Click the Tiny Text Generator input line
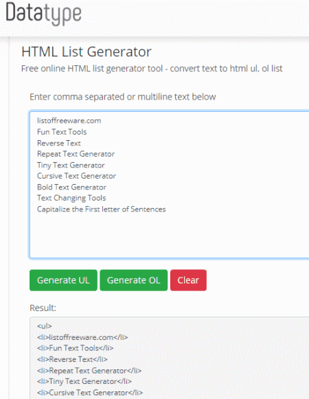This screenshot has height=399, width=309. pos(71,165)
